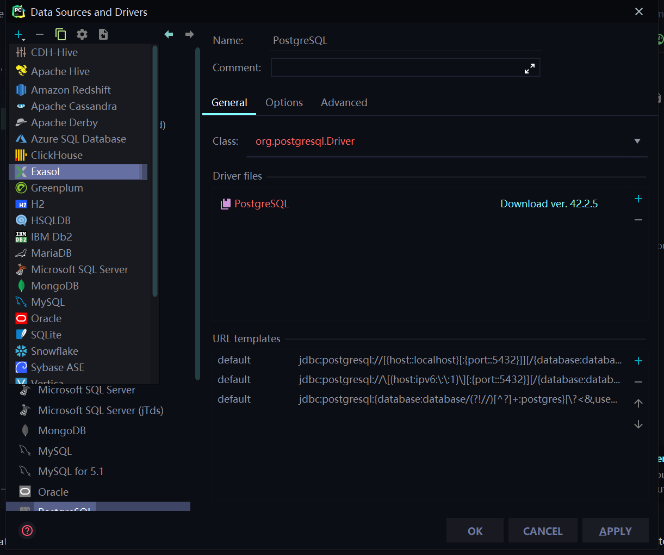The image size is (664, 555).
Task: Add a driver file with plus icon
Action: point(638,199)
